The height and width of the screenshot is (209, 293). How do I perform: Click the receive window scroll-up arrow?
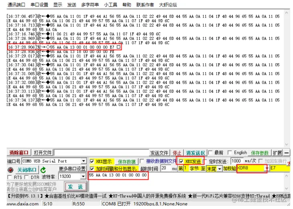[287, 13]
